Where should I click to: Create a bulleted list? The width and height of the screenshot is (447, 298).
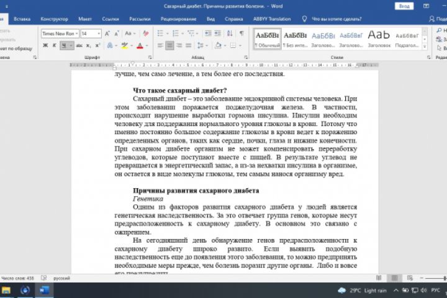click(160, 34)
